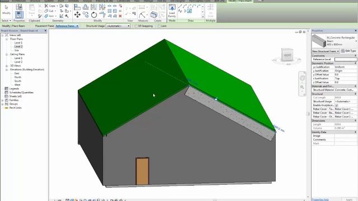Select the Legends browser item

coord(14,89)
